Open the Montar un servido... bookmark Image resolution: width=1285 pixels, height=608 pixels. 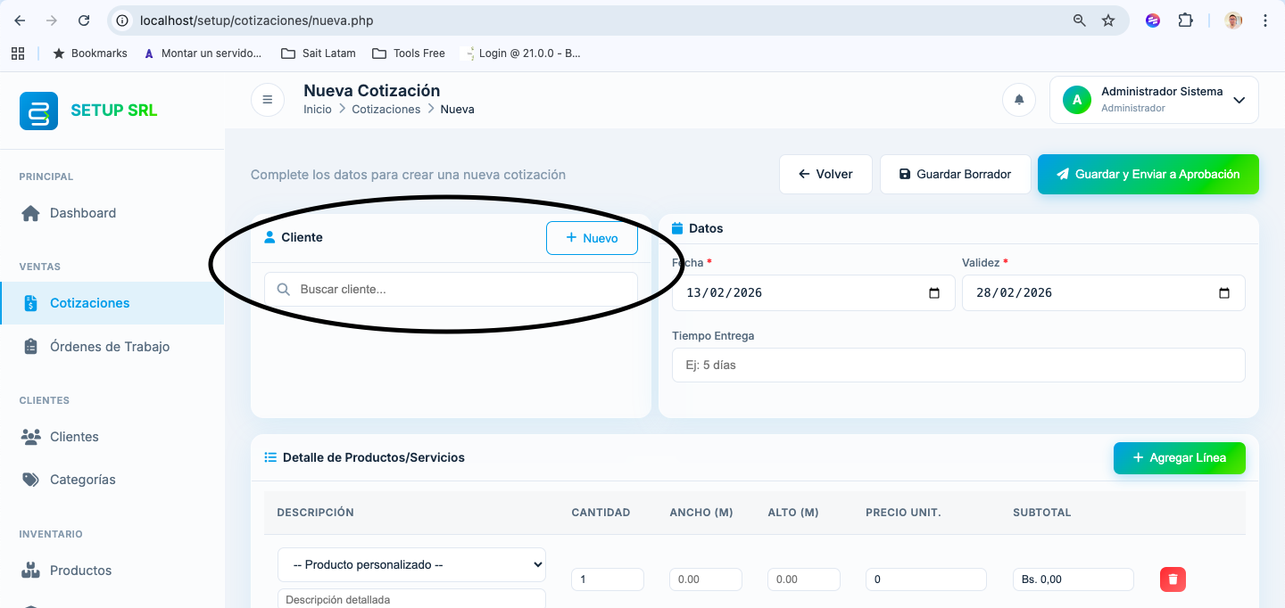tap(203, 53)
